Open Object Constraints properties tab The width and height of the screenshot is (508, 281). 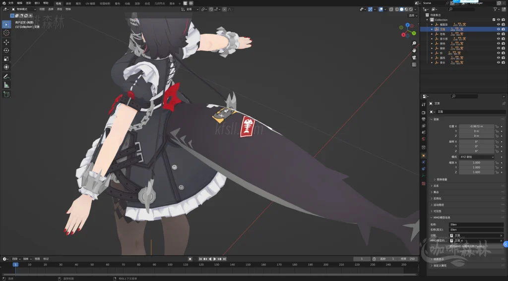point(424,169)
